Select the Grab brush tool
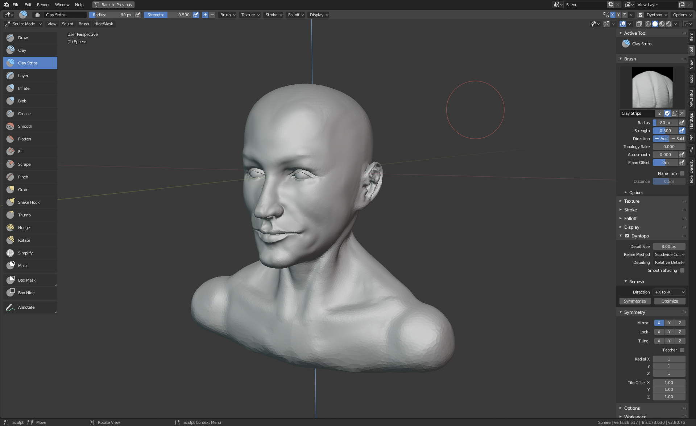This screenshot has width=696, height=426. [22, 190]
